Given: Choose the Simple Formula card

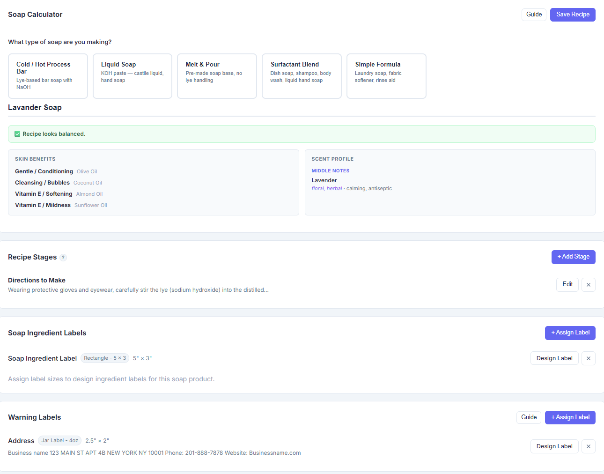Looking at the screenshot, I should click(x=386, y=76).
